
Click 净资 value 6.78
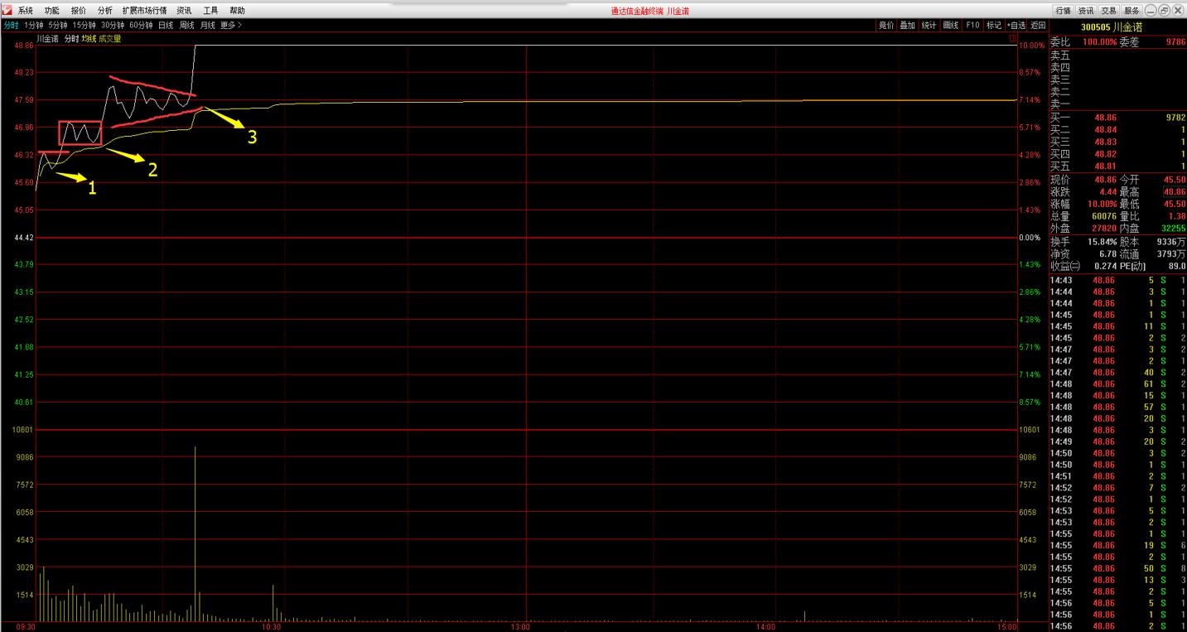[1107, 253]
